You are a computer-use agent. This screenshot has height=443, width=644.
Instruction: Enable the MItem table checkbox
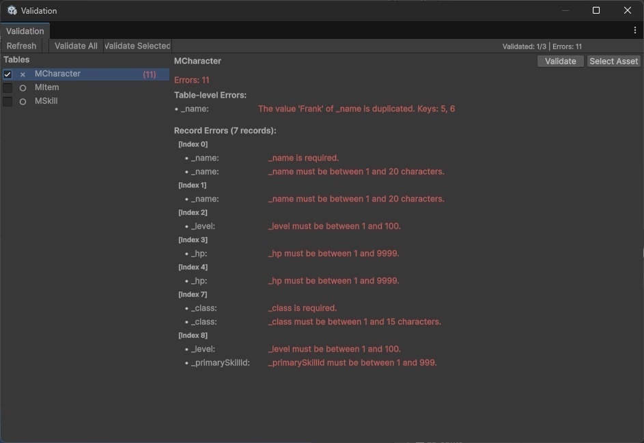pos(8,87)
